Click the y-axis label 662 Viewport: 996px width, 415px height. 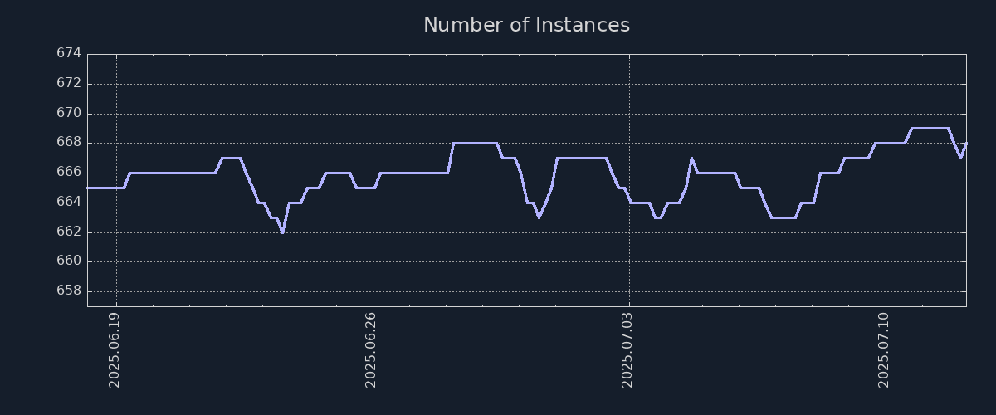[x=69, y=232]
